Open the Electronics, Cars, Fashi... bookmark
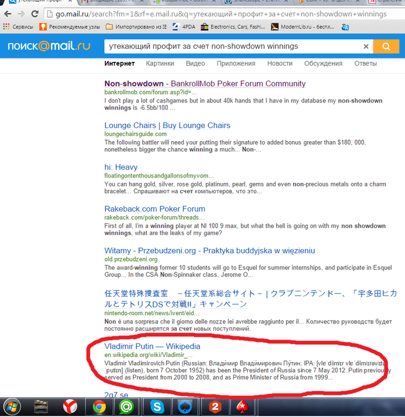The height and width of the screenshot is (417, 405). click(x=233, y=27)
